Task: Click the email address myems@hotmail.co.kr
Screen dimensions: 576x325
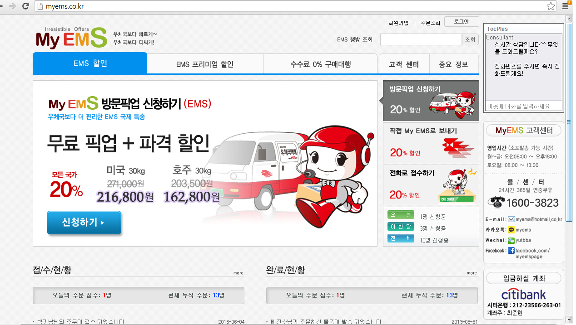Action: 539,219
